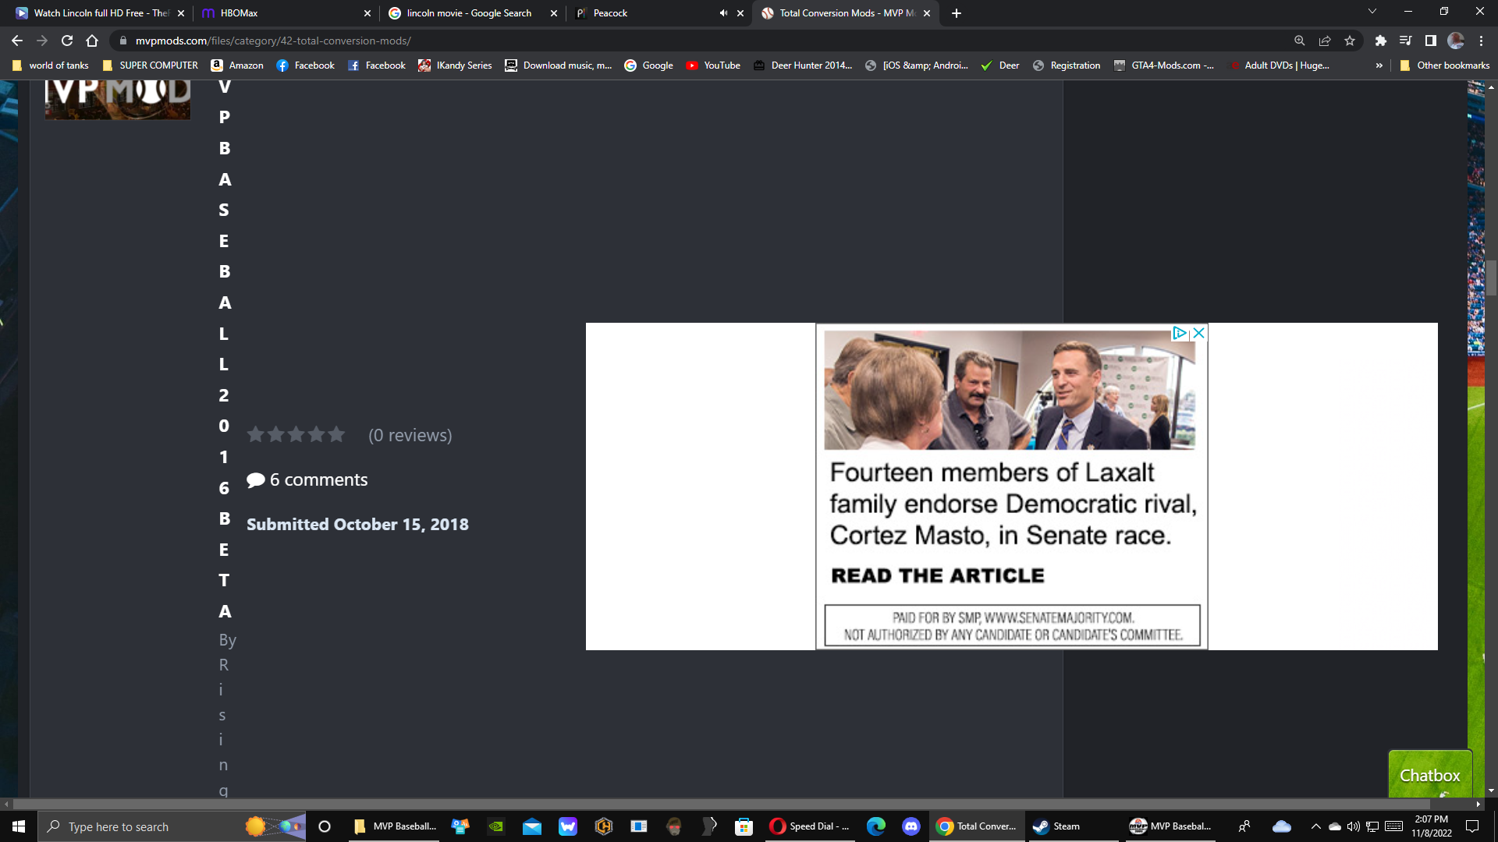Open the Deer Hunter 2014 bookmark

[x=803, y=65]
